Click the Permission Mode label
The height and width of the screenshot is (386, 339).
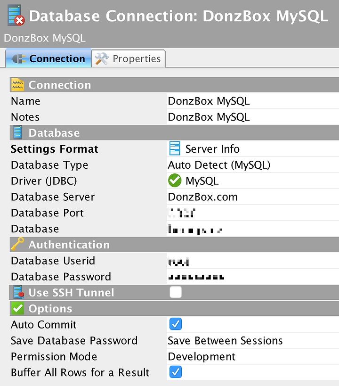[54, 356]
